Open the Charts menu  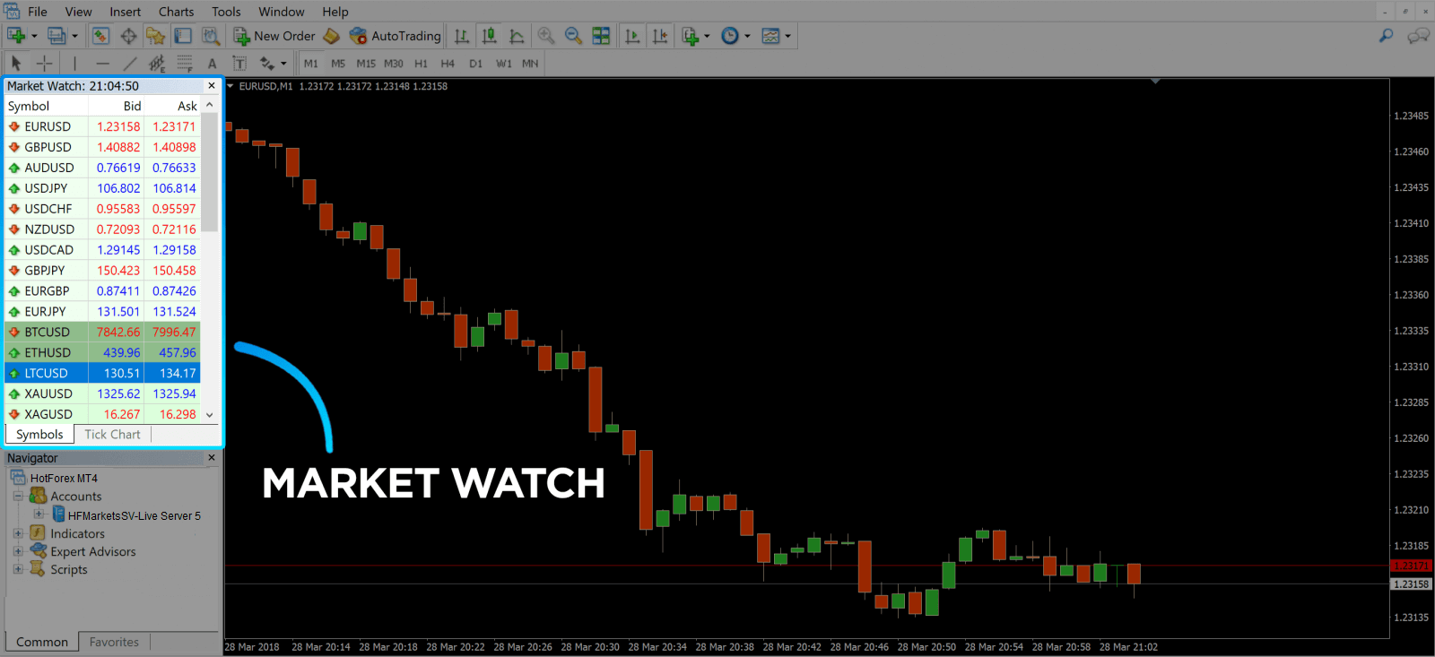coord(176,12)
